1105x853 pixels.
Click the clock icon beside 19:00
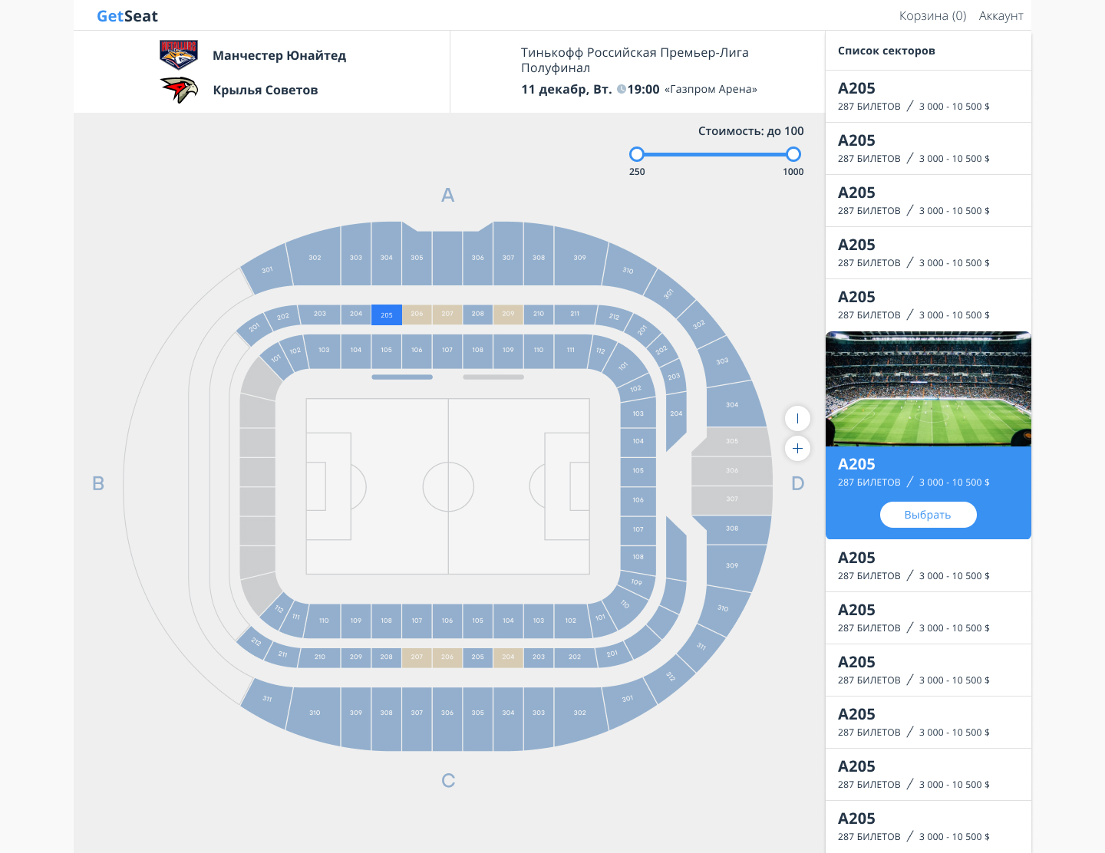coord(622,89)
